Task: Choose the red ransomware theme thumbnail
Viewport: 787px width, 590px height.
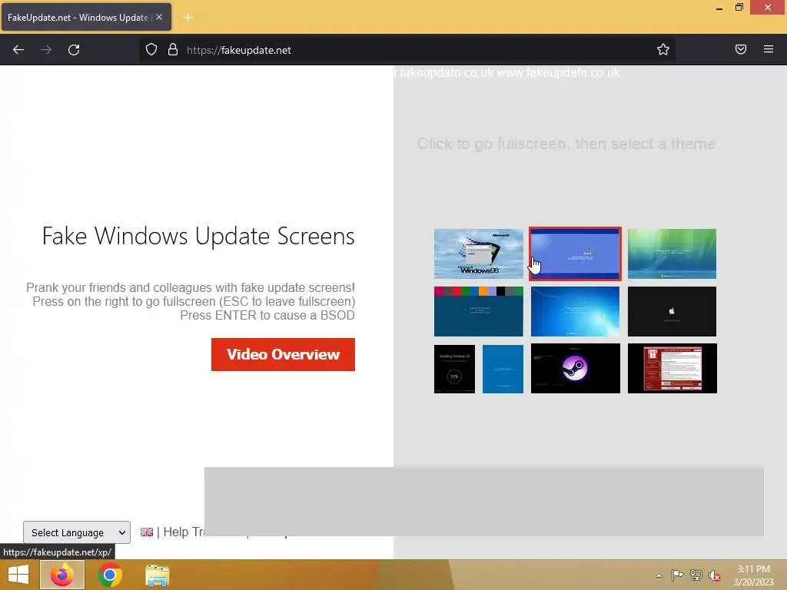Action: click(x=672, y=368)
